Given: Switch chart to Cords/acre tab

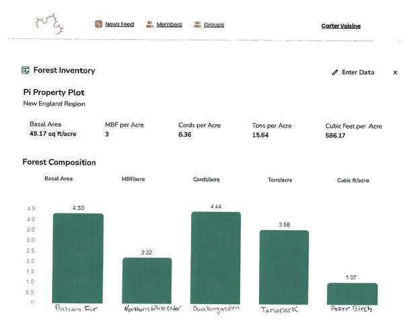Looking at the screenshot, I should pyautogui.click(x=206, y=179).
